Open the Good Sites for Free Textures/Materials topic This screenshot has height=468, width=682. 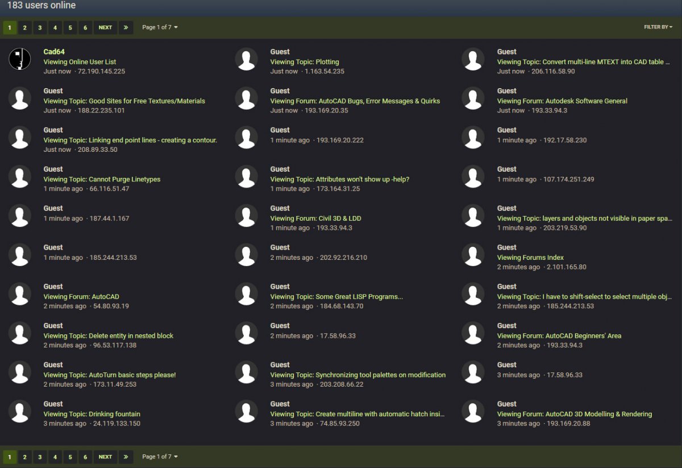(124, 101)
